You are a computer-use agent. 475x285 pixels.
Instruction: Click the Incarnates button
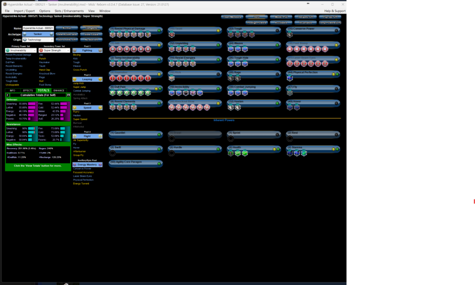click(305, 22)
